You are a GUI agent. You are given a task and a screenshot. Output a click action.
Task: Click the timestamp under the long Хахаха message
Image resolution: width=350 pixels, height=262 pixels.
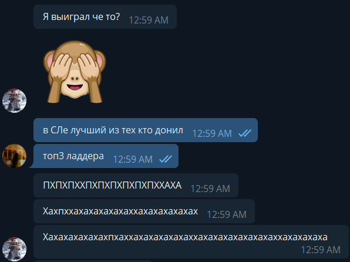coord(321,250)
